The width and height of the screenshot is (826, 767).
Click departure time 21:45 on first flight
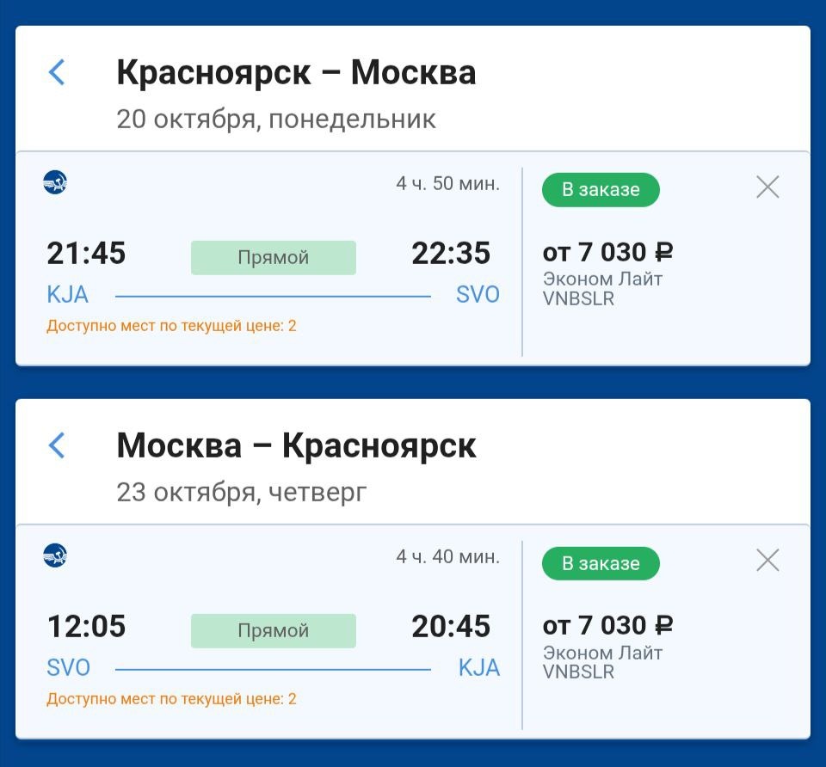(x=86, y=254)
